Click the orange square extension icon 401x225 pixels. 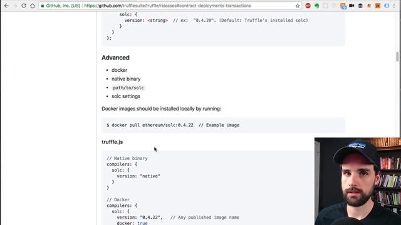(378, 6)
